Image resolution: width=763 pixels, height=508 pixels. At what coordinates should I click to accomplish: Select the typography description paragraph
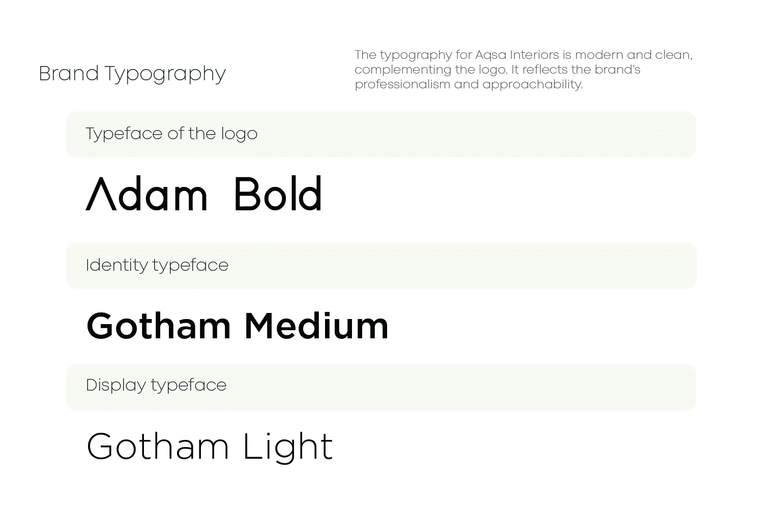(523, 70)
